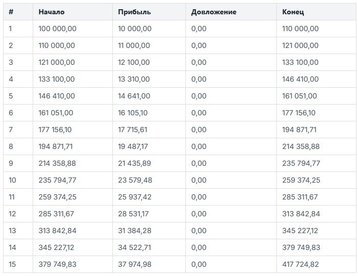This screenshot has height=276, width=358.
Task: Click profit value 16 105,10
Action: coord(133,113)
